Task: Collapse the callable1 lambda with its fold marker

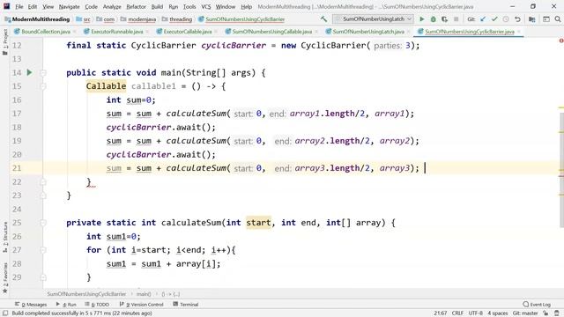Action: pyautogui.click(x=43, y=86)
